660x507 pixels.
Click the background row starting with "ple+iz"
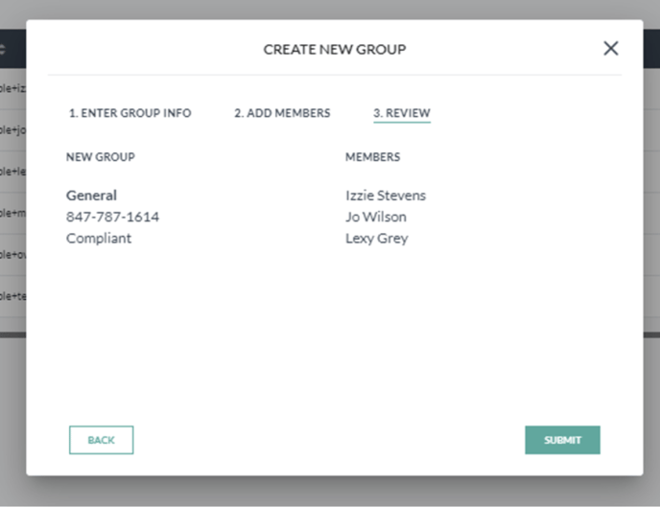coord(12,88)
